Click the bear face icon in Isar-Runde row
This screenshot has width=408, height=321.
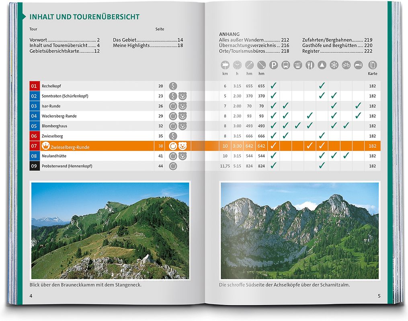coord(182,106)
